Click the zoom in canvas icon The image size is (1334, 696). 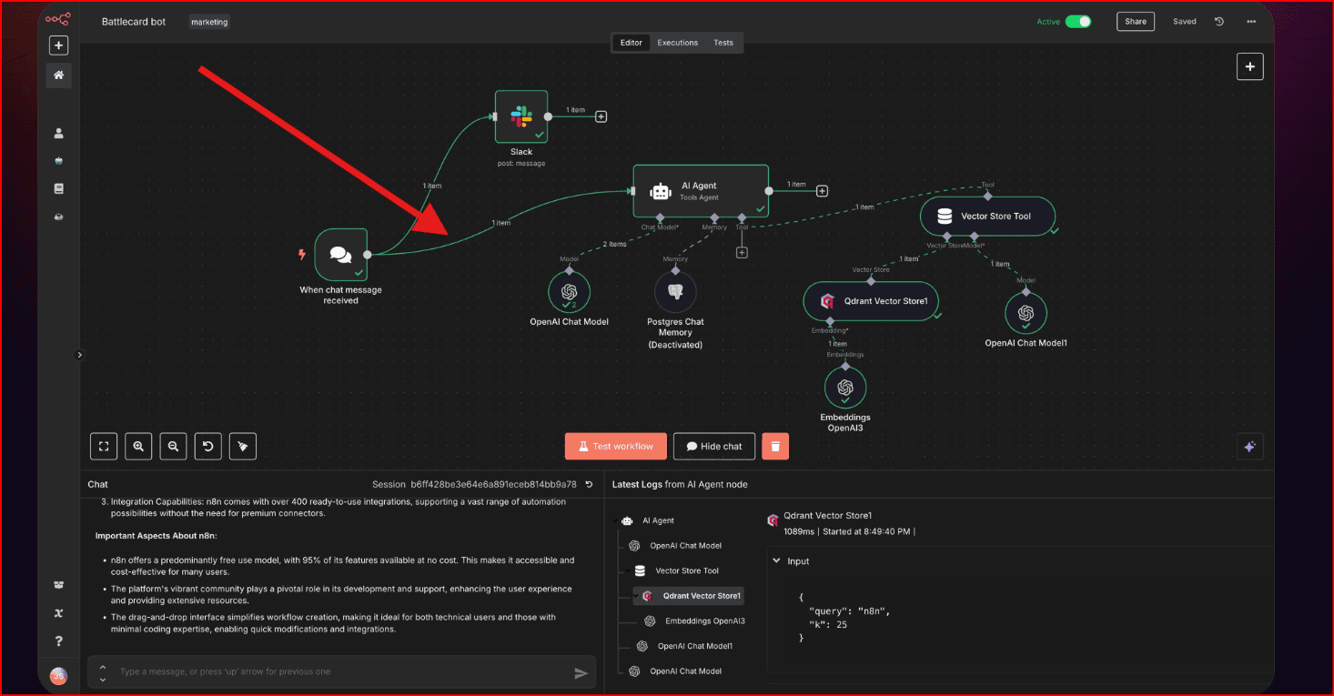(x=138, y=446)
